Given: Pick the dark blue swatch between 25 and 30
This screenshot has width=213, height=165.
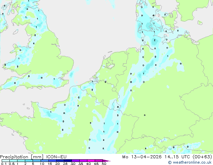Looking at the screenshot, I should 68,161.
